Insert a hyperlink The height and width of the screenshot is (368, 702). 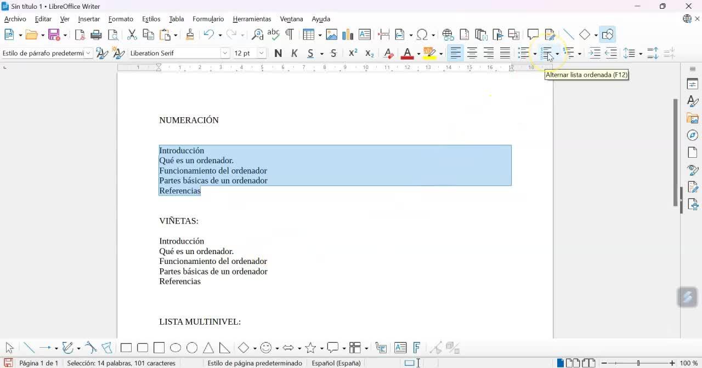(x=448, y=34)
